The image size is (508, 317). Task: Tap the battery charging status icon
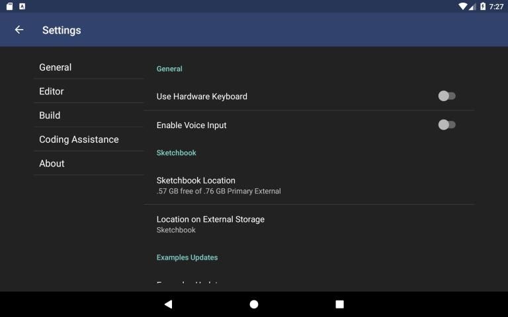tap(482, 6)
